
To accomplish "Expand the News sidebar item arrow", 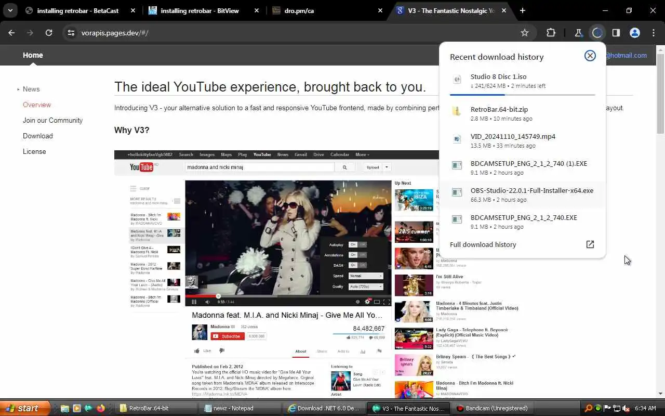I will [18, 89].
